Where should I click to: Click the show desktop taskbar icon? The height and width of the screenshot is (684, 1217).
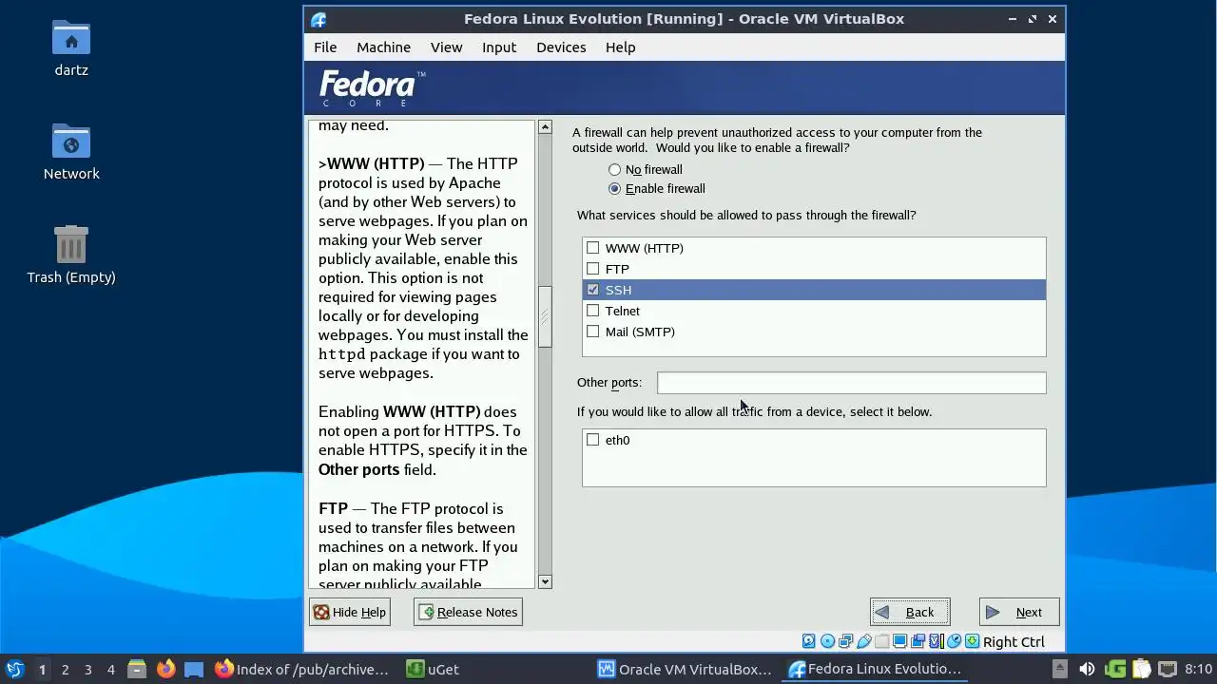pyautogui.click(x=194, y=669)
